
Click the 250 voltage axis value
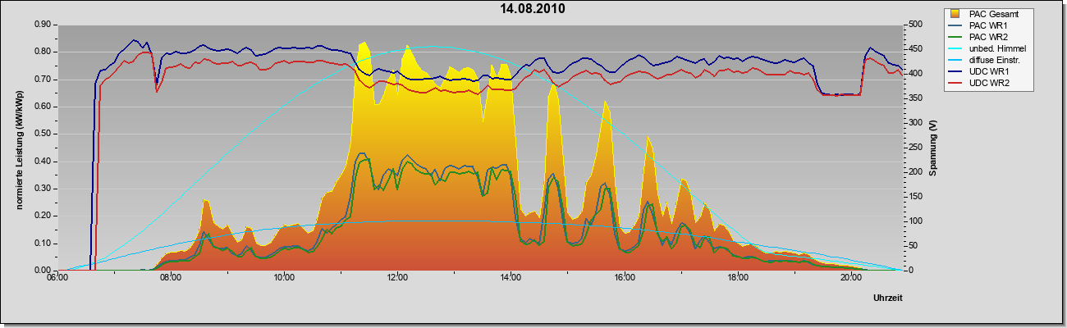tap(914, 148)
